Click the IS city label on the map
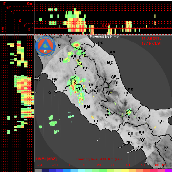The height and width of the screenshot is (172, 172). pos(128,117)
